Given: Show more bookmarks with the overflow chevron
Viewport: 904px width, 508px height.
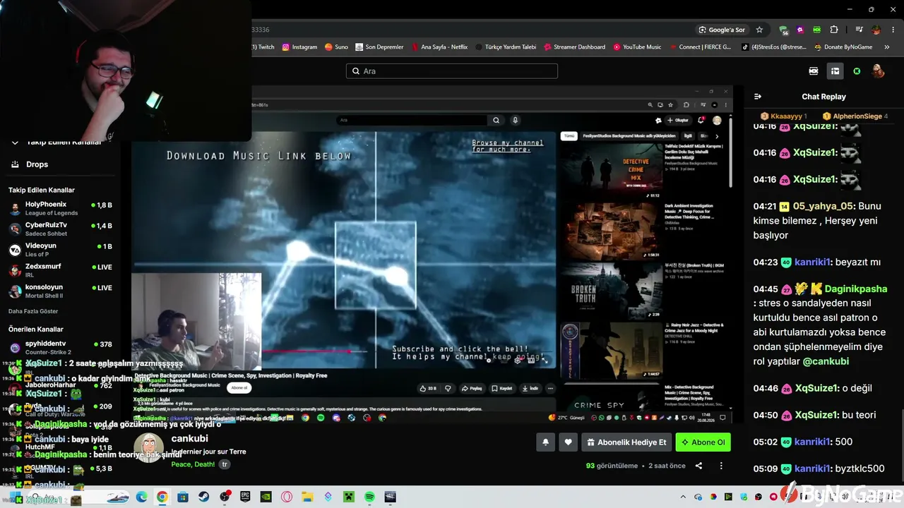Looking at the screenshot, I should click(887, 47).
